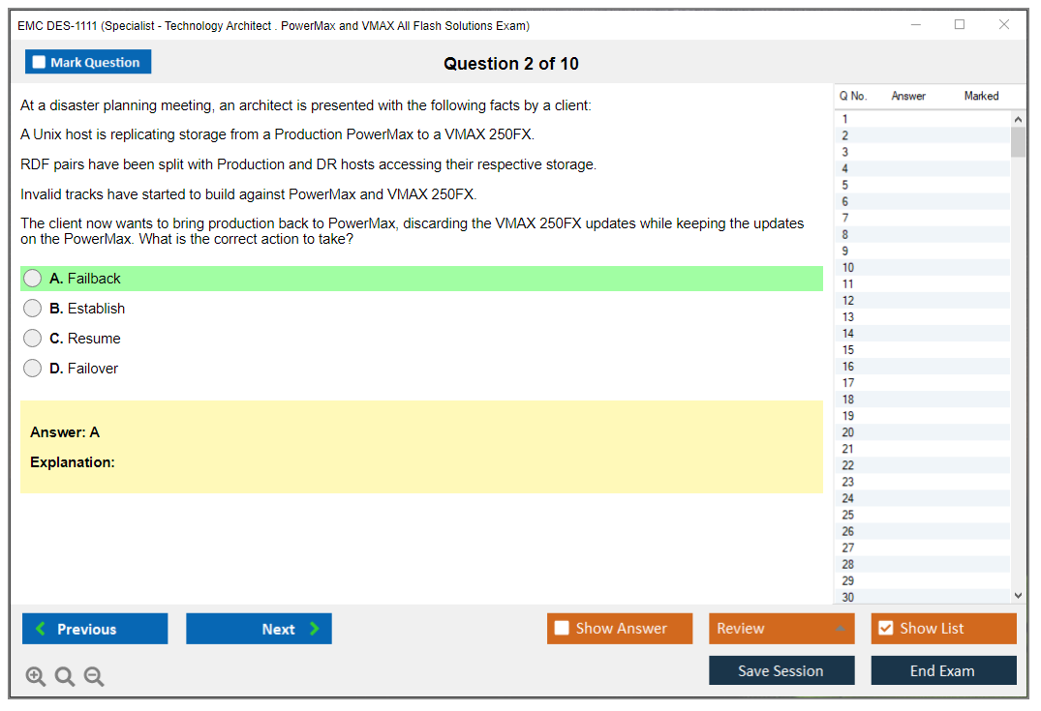Advance with the Next button
This screenshot has height=711, width=1041.
(x=259, y=629)
